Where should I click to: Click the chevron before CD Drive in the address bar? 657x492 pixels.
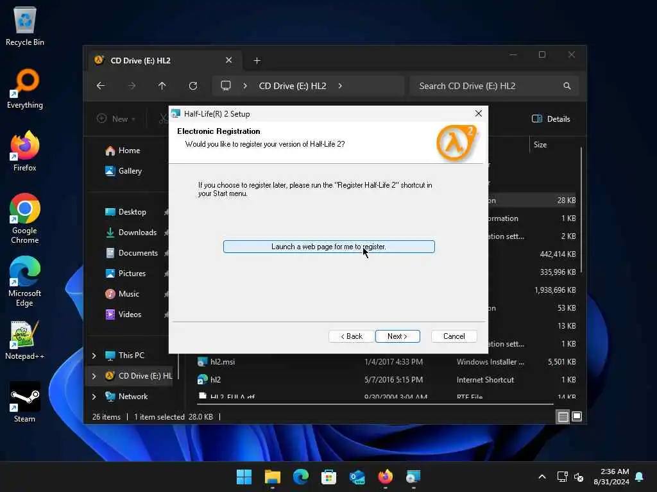[245, 86]
